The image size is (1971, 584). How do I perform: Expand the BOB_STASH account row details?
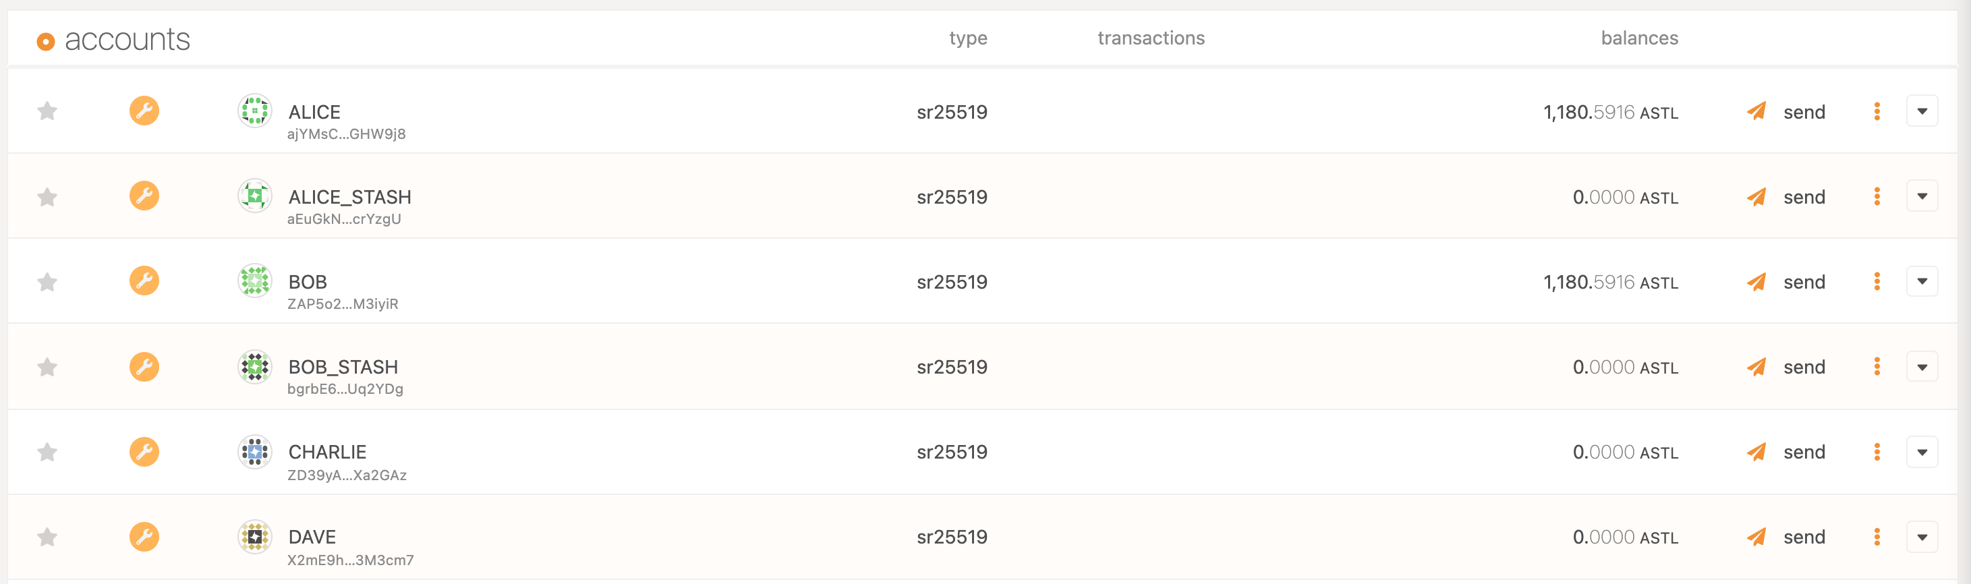[1921, 367]
